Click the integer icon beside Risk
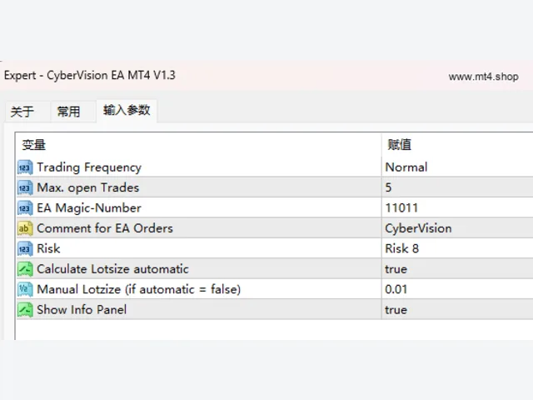This screenshot has width=533, height=400. [25, 248]
